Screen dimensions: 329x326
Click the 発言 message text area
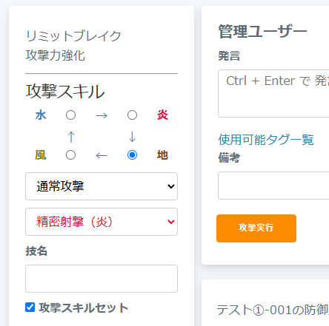click(273, 94)
